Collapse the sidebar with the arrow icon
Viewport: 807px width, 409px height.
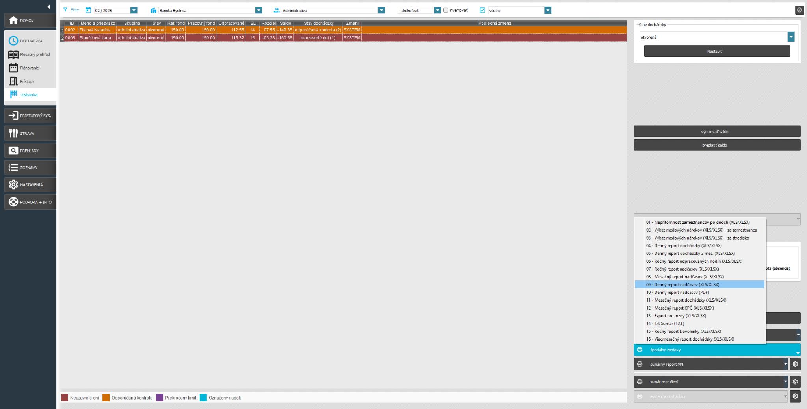(48, 7)
